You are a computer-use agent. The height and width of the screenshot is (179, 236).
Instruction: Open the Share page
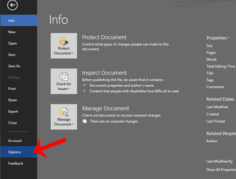(19, 100)
